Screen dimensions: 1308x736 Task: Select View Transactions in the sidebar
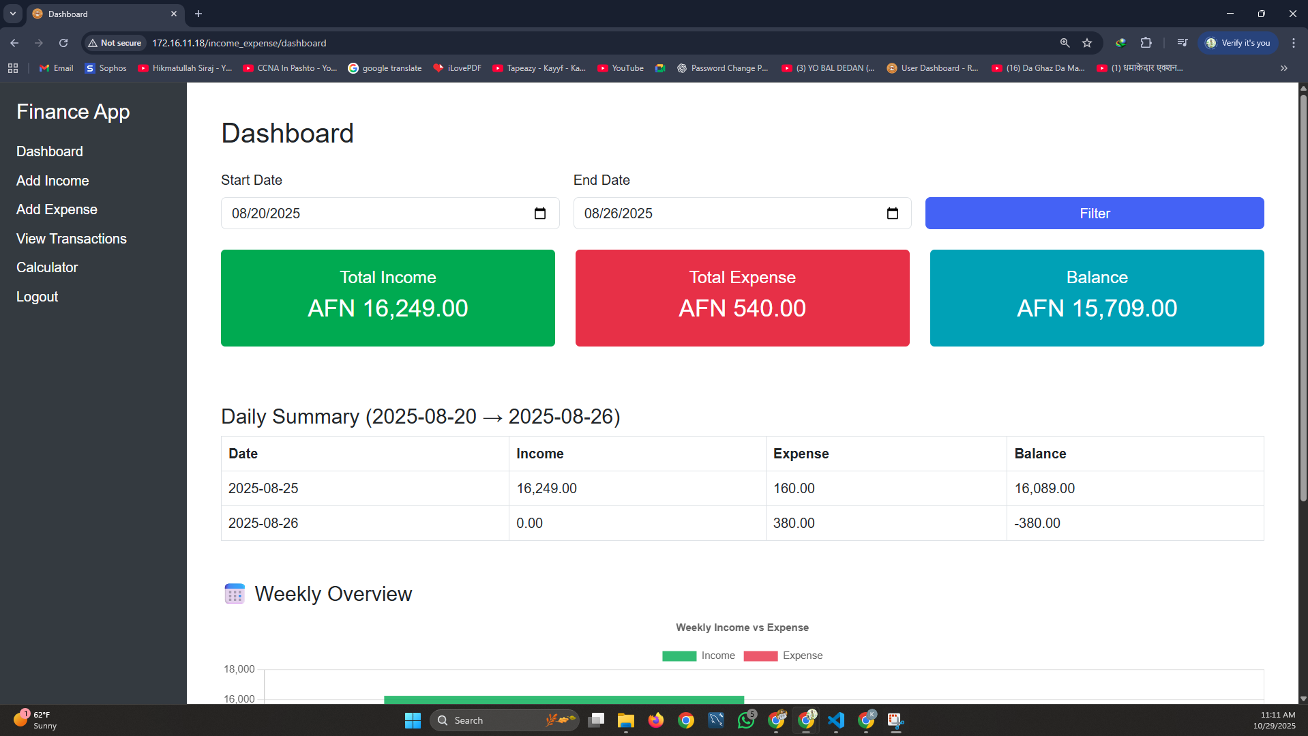tap(71, 238)
